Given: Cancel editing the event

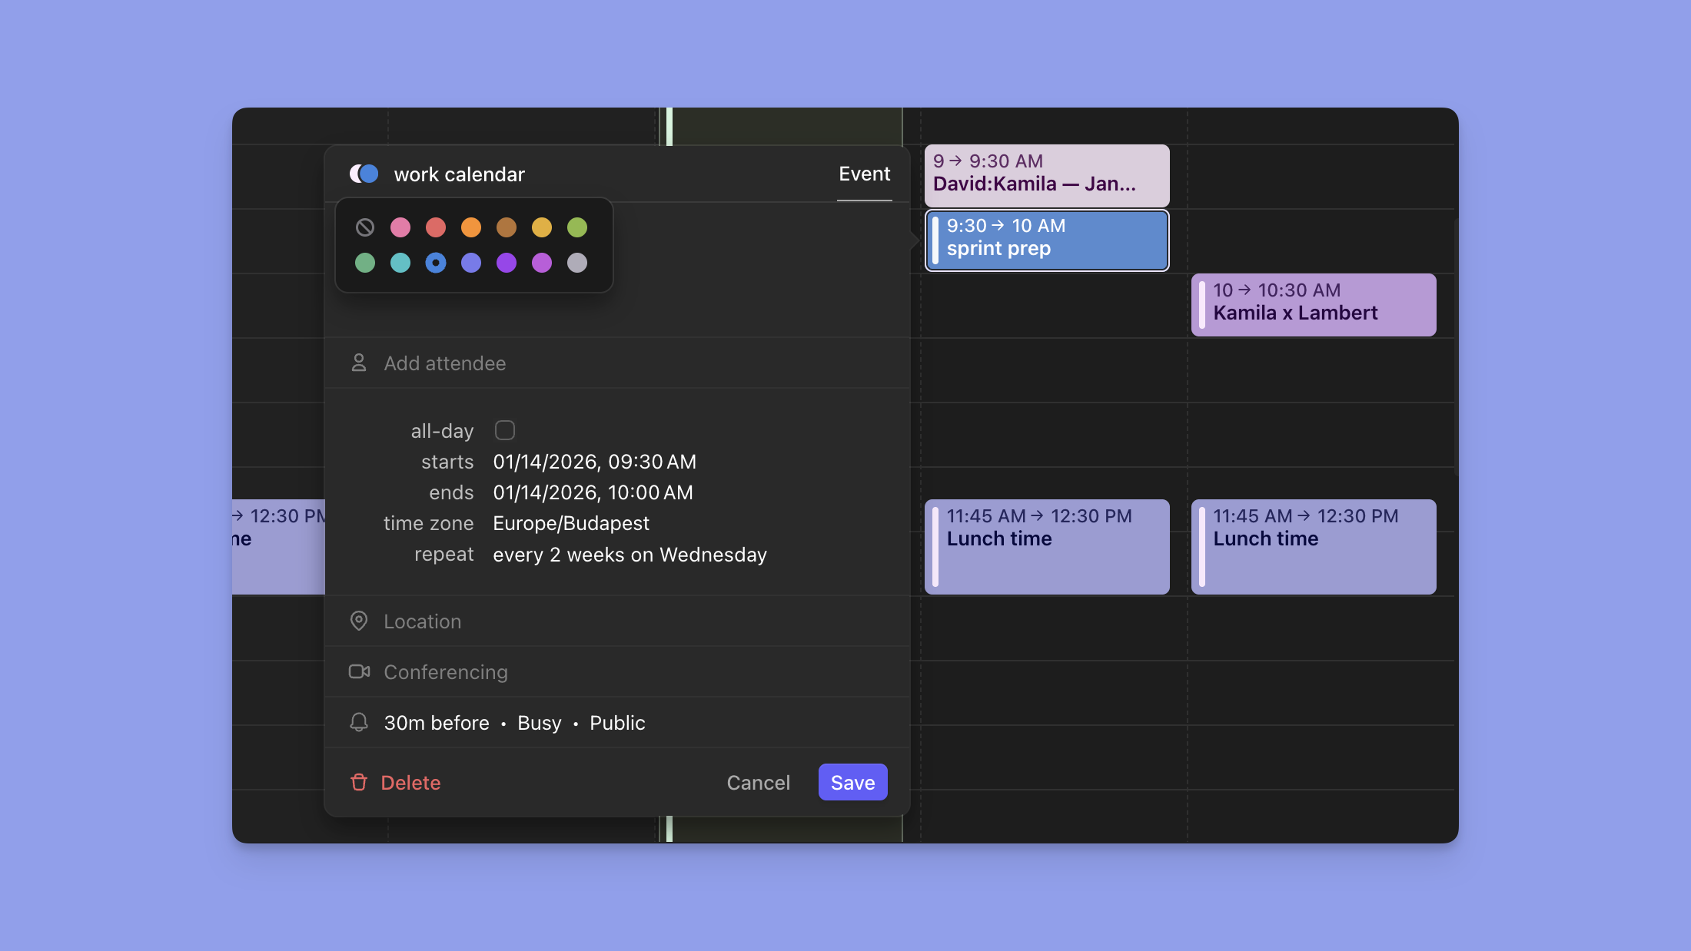Looking at the screenshot, I should (758, 782).
